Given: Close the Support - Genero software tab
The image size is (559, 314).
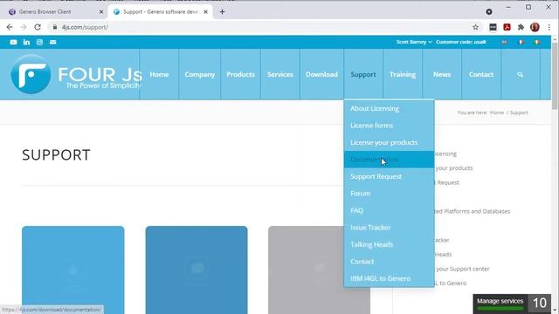Looking at the screenshot, I should tap(206, 11).
